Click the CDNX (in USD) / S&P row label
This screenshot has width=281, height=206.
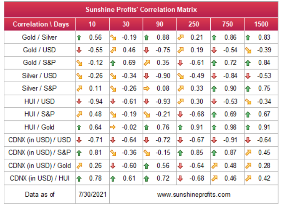(40, 152)
